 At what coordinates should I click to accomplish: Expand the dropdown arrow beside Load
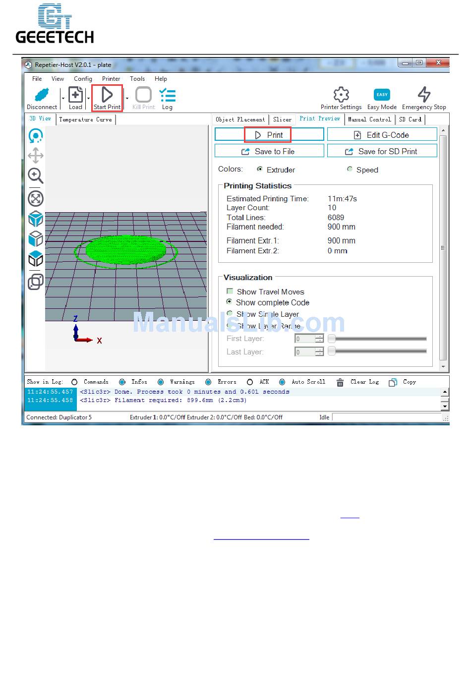[89, 98]
